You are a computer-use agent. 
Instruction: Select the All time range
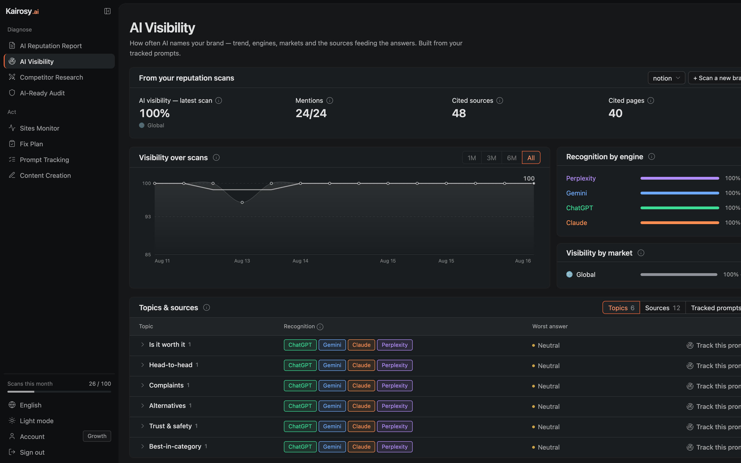pyautogui.click(x=531, y=158)
